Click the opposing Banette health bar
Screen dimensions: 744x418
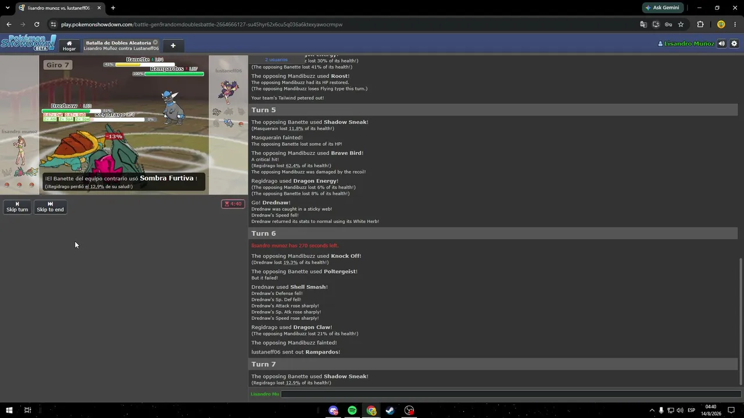pos(145,64)
